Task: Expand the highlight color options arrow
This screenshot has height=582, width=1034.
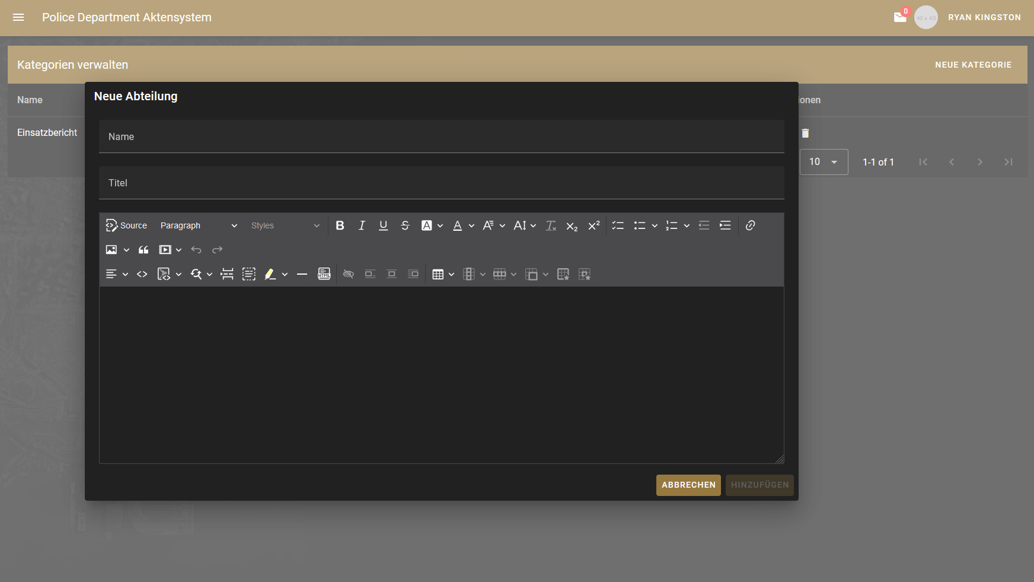Action: 285,274
